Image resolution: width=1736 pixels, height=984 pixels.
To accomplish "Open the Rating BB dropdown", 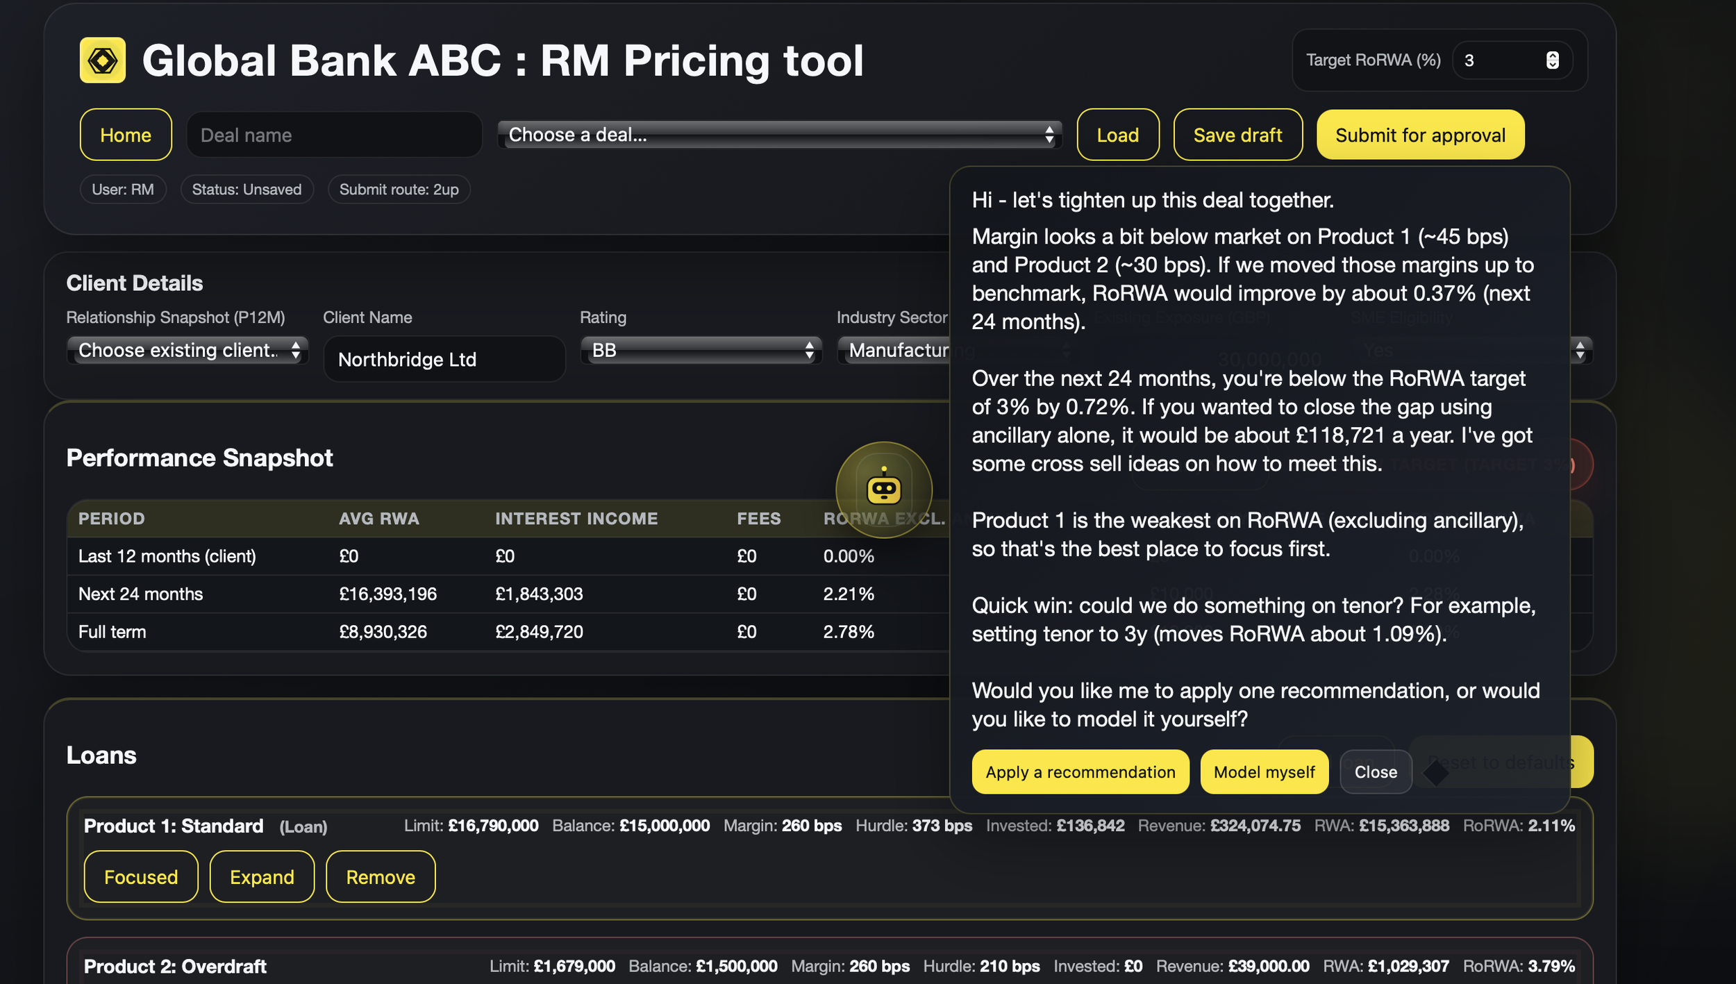I will point(701,350).
